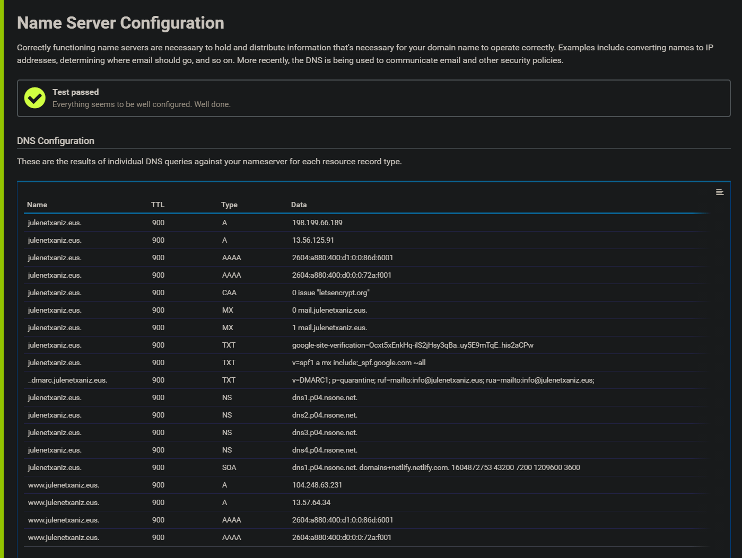Click the SOA record data entry
742x558 pixels.
[435, 467]
